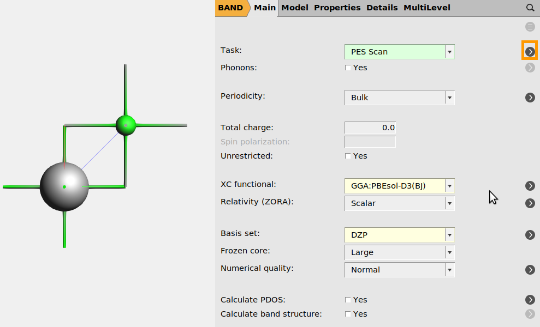Expand the Periodicity dropdown set to Bulk
Viewport: 540px width, 327px height.
point(399,98)
